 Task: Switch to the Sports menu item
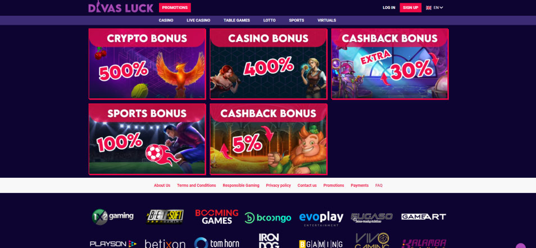click(296, 20)
